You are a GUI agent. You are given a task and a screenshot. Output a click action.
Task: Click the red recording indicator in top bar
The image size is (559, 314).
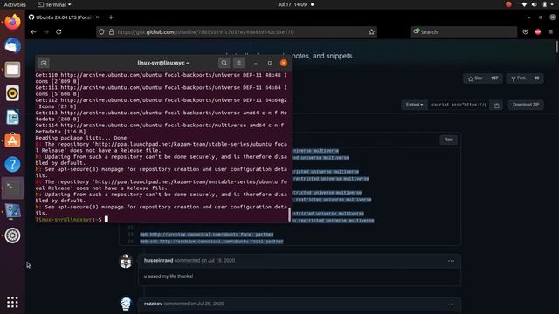508,4
